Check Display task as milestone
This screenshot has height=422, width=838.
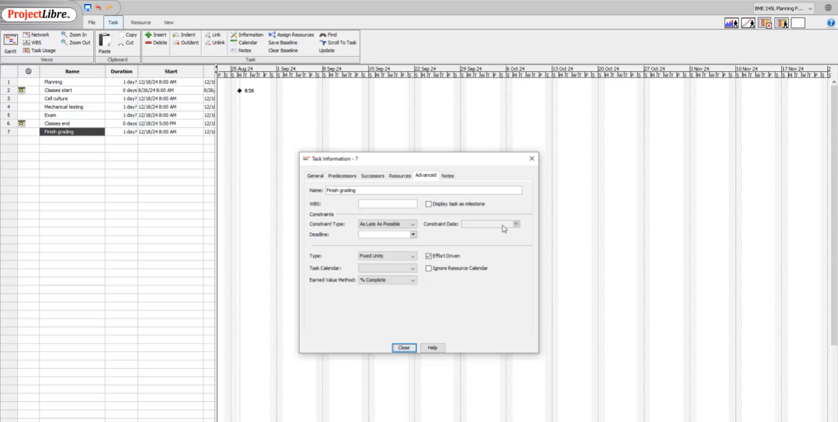click(x=427, y=204)
